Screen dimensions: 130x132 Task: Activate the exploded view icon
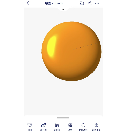(43, 125)
